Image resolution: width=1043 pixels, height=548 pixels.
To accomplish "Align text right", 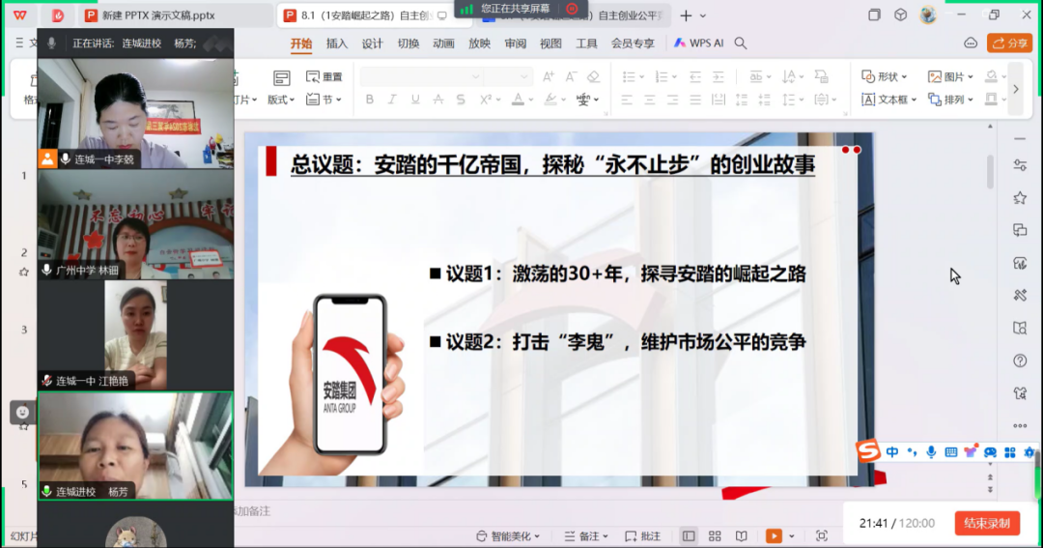I will pos(672,100).
